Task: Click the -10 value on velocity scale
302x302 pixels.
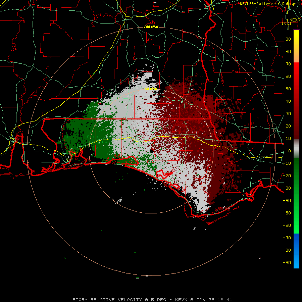Action: 287,163
